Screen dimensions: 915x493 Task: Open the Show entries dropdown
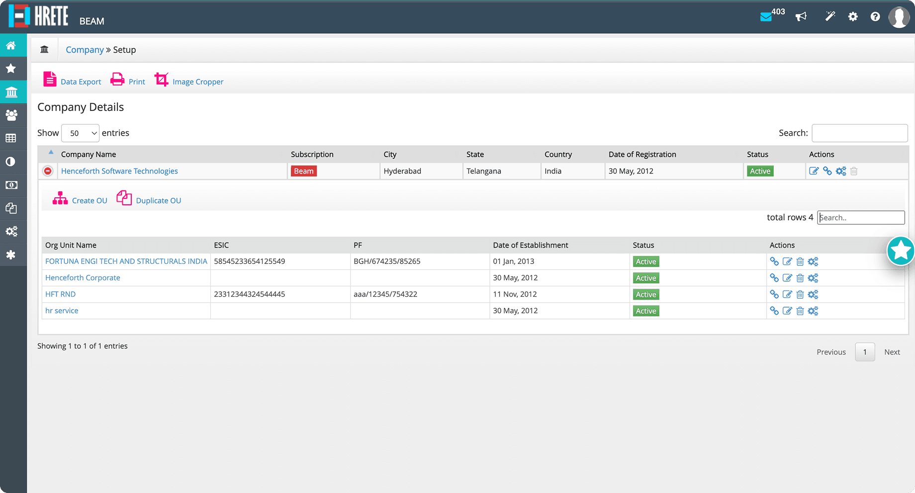[80, 133]
